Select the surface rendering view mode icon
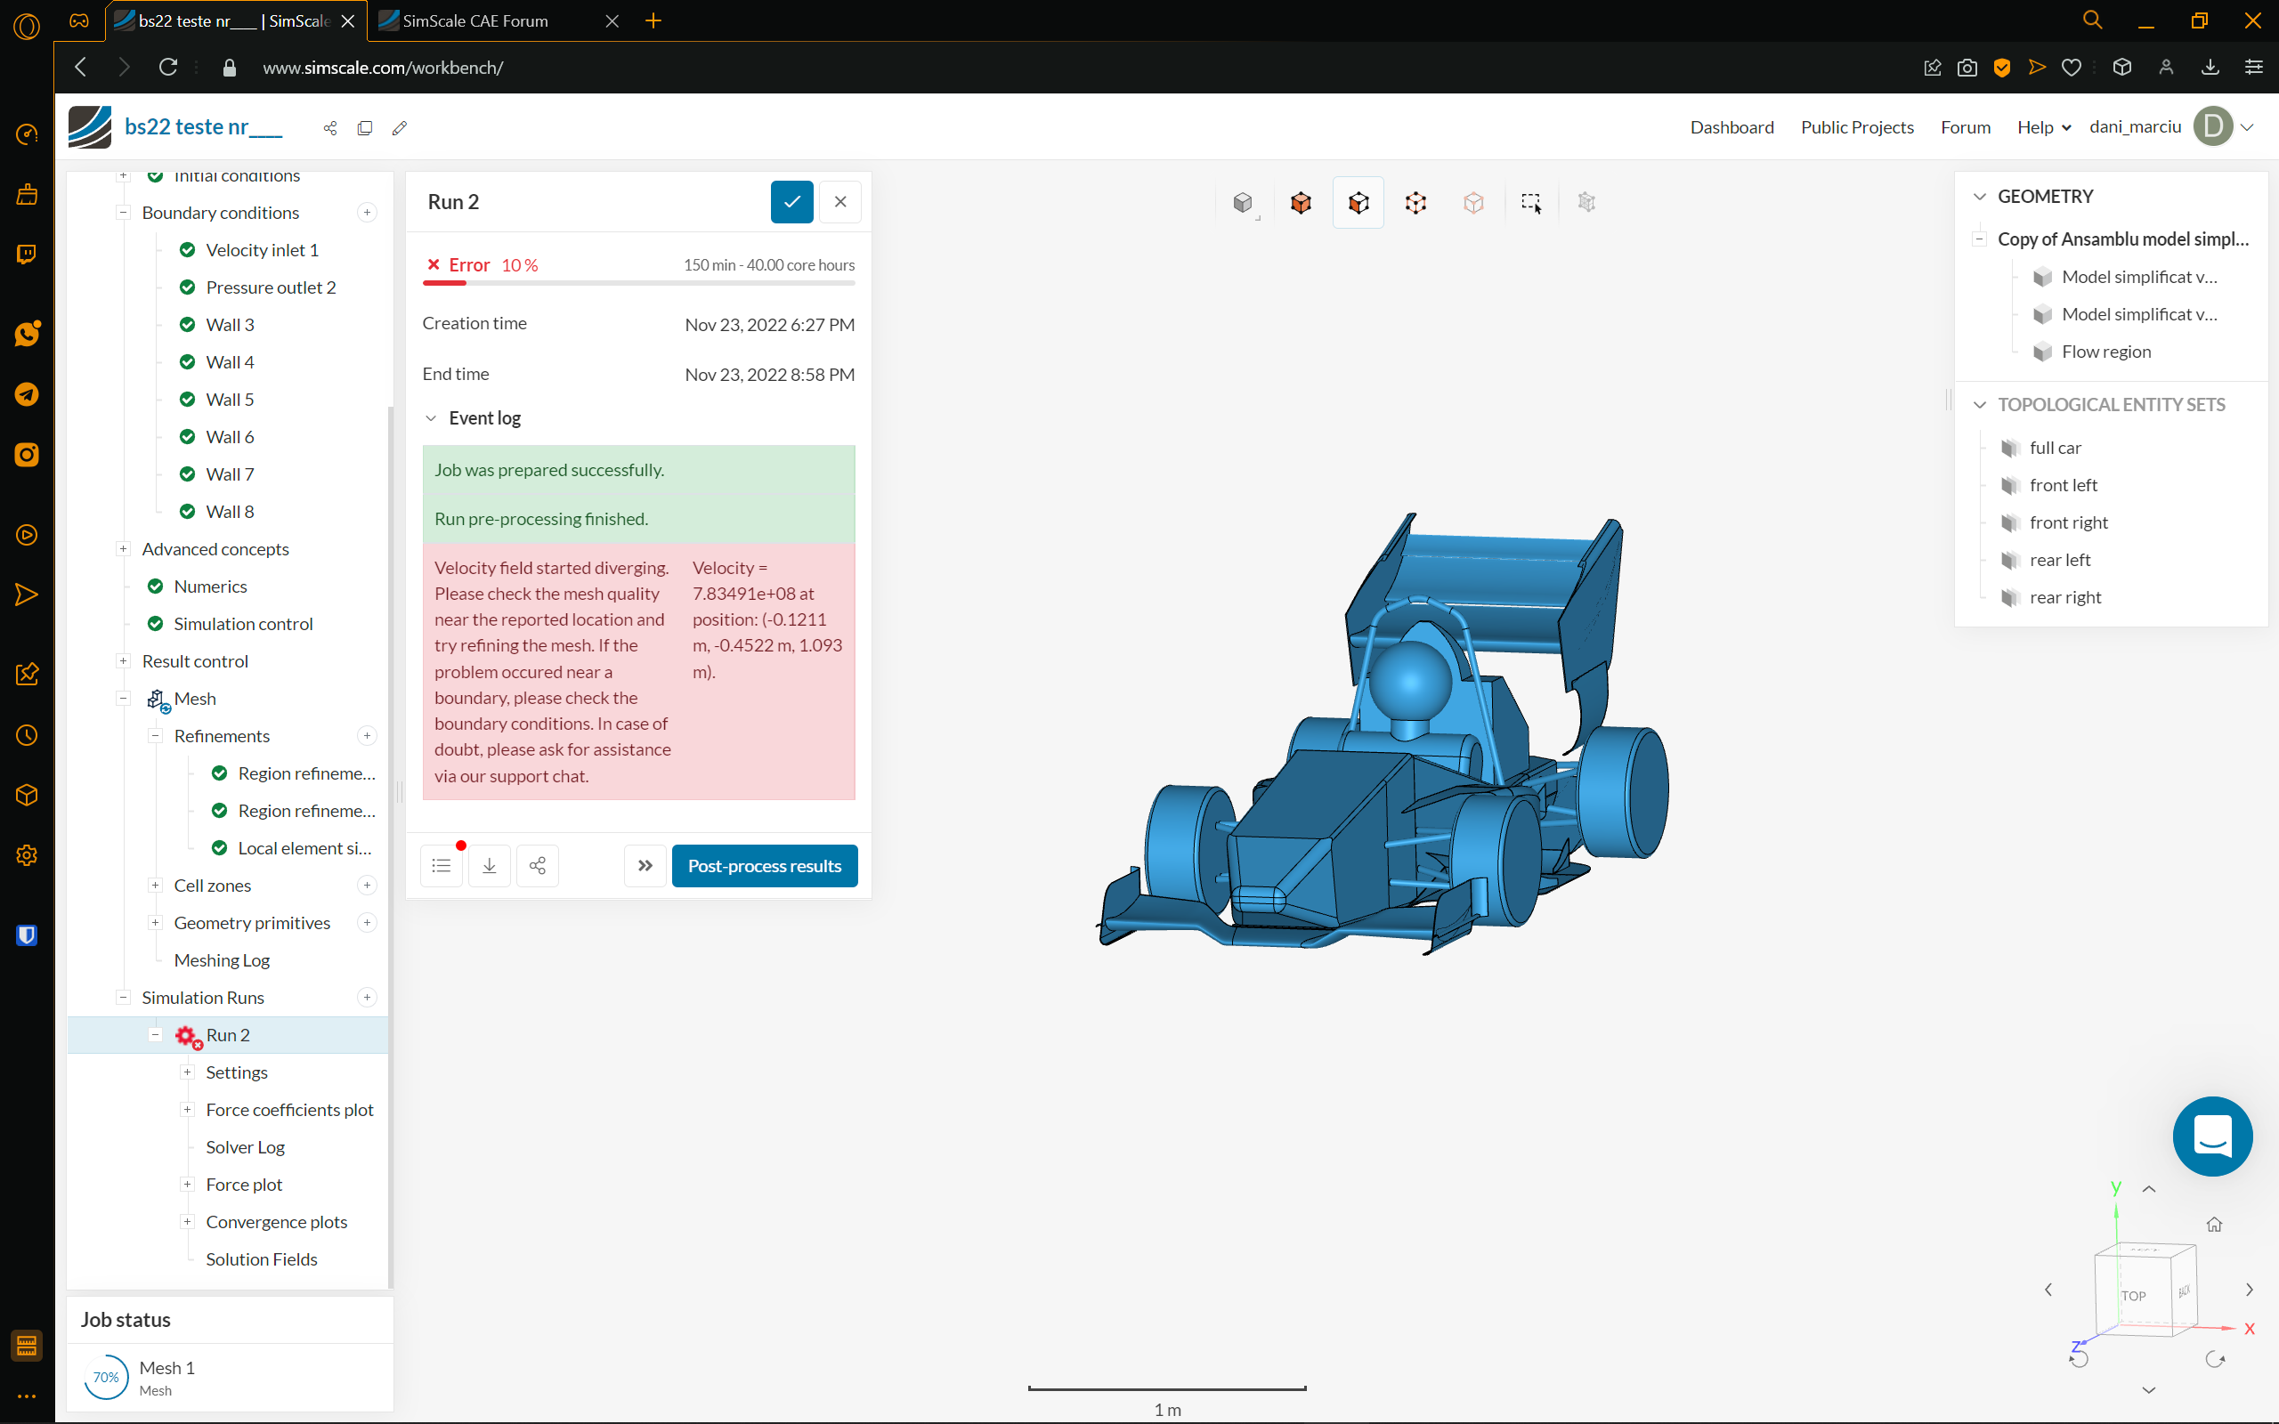2279x1424 pixels. coord(1243,201)
